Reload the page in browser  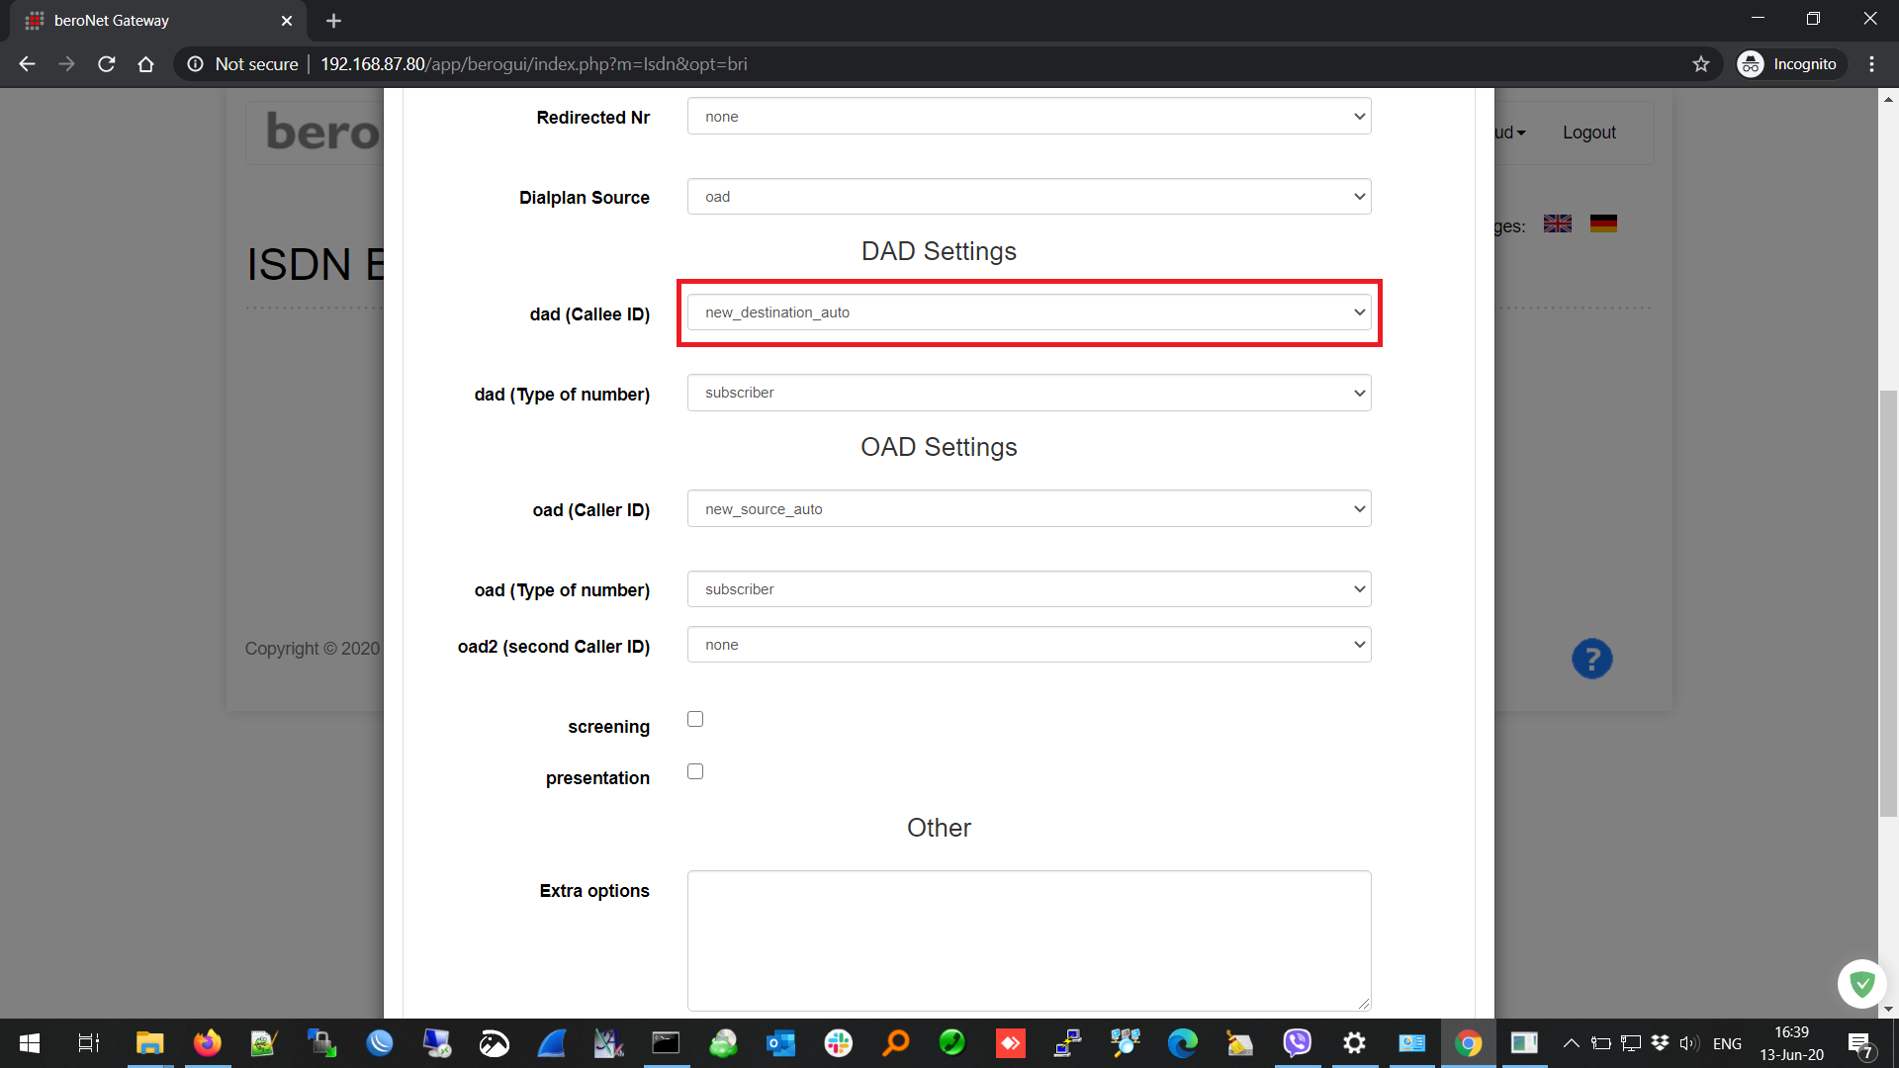[x=107, y=64]
